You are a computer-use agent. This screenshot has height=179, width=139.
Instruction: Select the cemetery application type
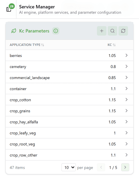click(18, 67)
